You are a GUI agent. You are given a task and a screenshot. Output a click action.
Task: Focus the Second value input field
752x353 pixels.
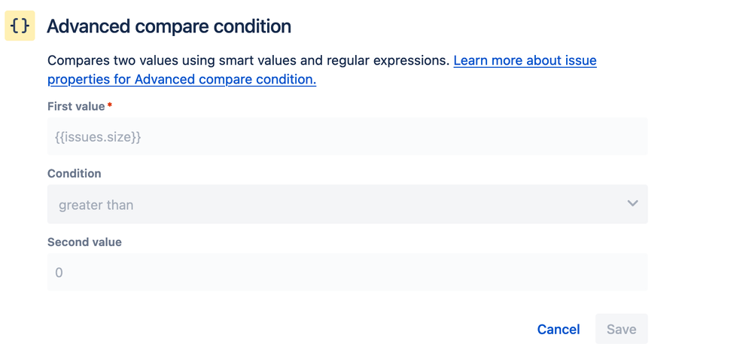[x=347, y=272]
